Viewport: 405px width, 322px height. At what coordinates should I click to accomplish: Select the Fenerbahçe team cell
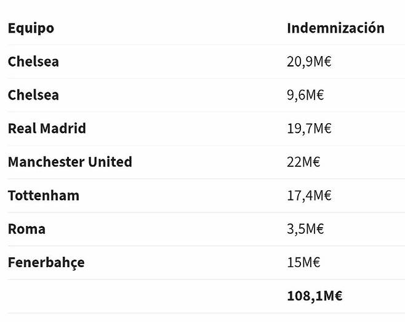pyautogui.click(x=46, y=263)
